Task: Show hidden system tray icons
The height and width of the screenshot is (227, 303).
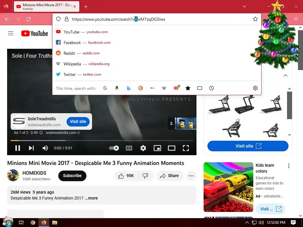Action: click(x=247, y=223)
